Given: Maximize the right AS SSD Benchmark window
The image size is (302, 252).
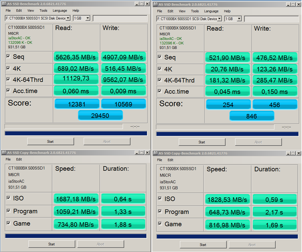Looking at the screenshot, I should [x=293, y=4].
